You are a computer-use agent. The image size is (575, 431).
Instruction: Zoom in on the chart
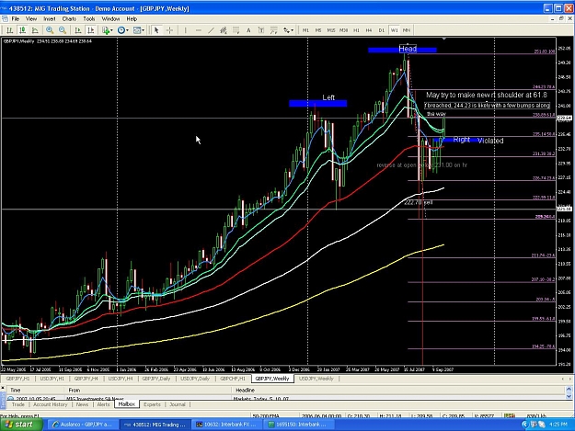[x=50, y=30]
